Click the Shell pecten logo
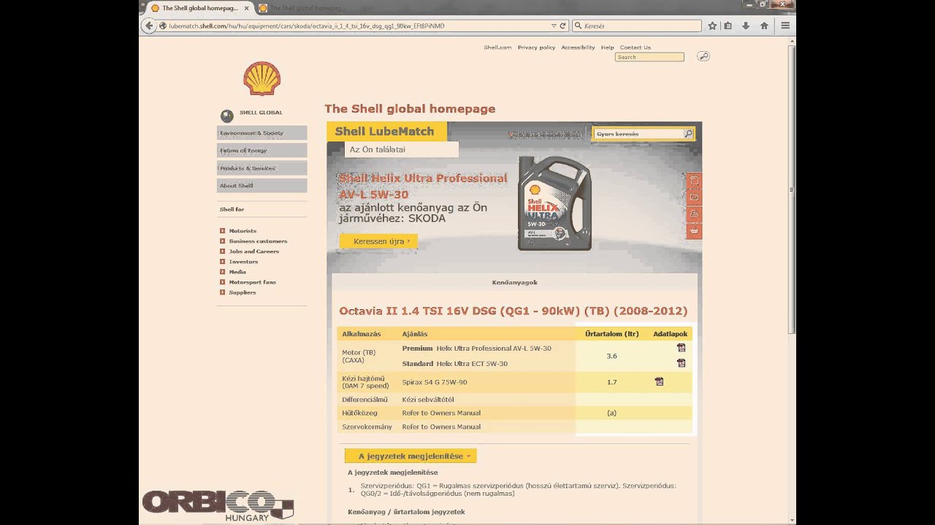Image resolution: width=935 pixels, height=525 pixels. (x=262, y=78)
